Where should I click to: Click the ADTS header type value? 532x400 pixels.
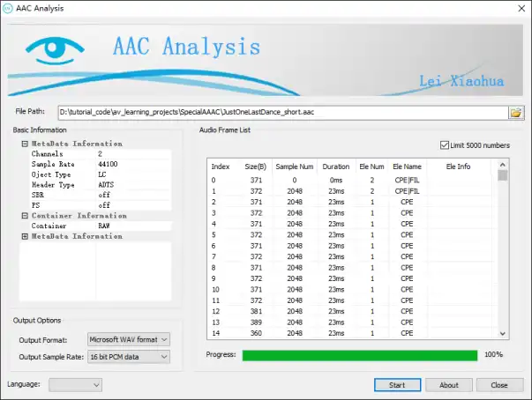coord(106,185)
